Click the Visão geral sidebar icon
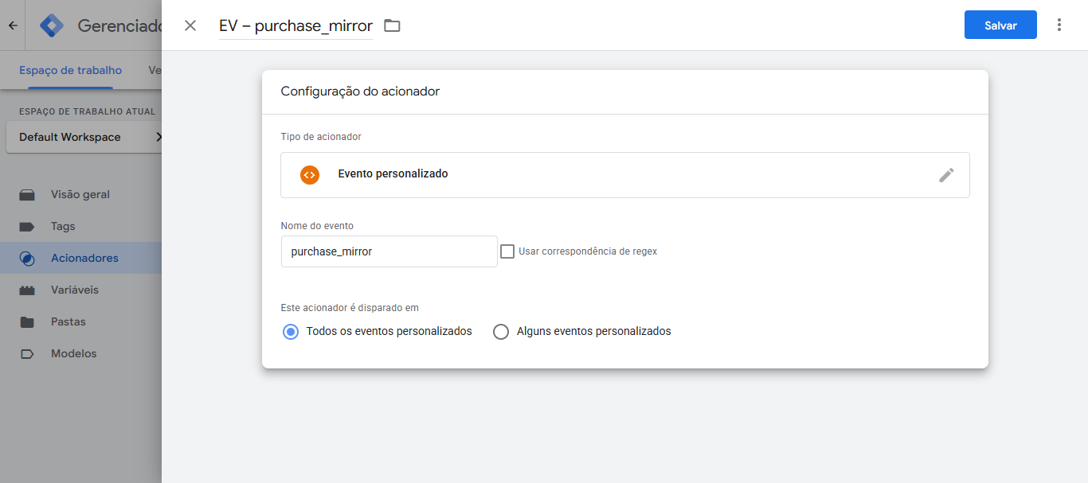1088x483 pixels. [x=27, y=195]
